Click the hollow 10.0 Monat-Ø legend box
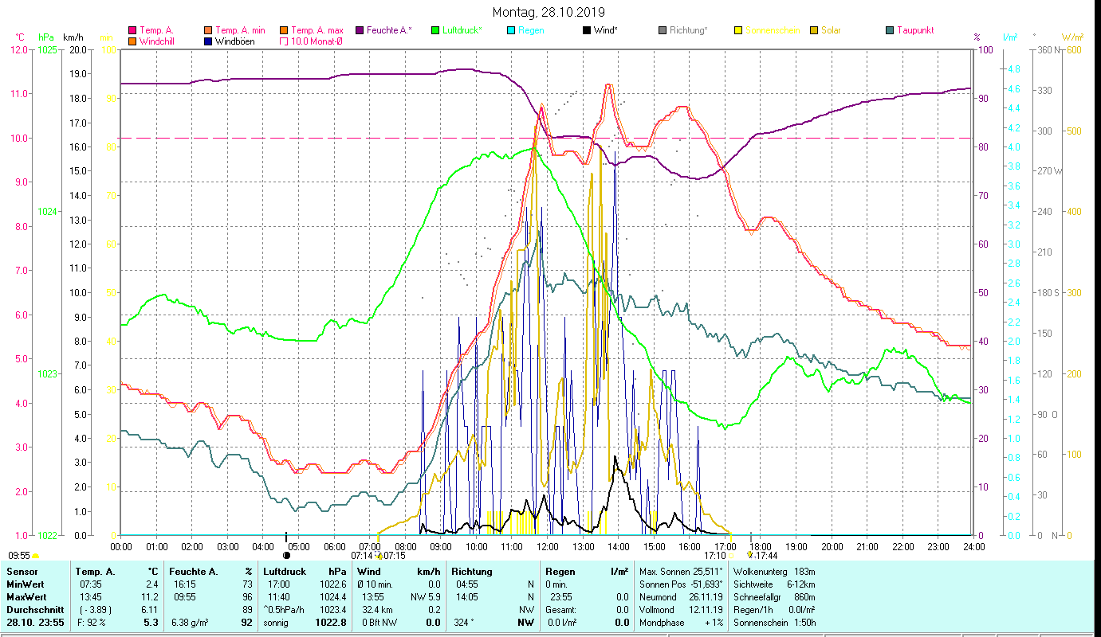 coord(283,41)
